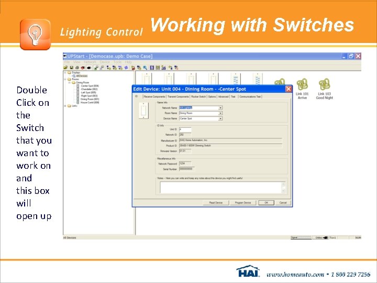Collapse the Displays tree folder
377x283 pixels.
pos(65,72)
